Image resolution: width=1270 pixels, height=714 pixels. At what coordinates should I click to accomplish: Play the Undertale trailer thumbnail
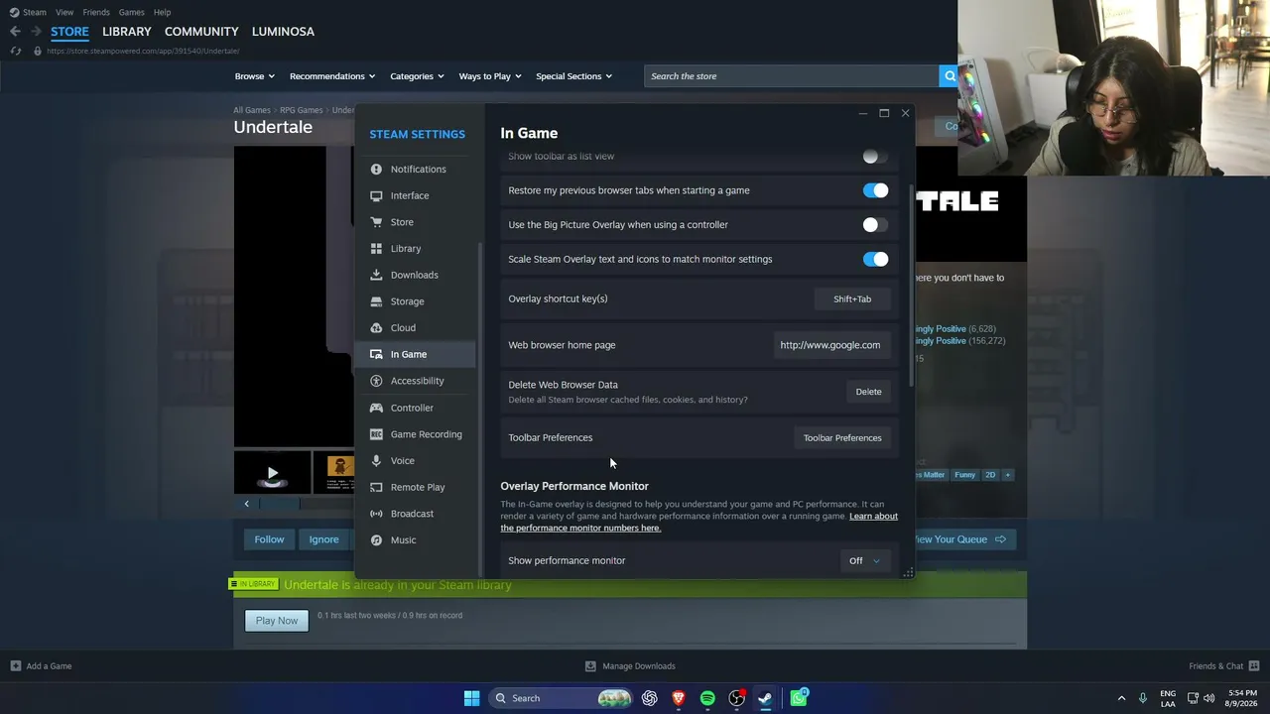272,473
